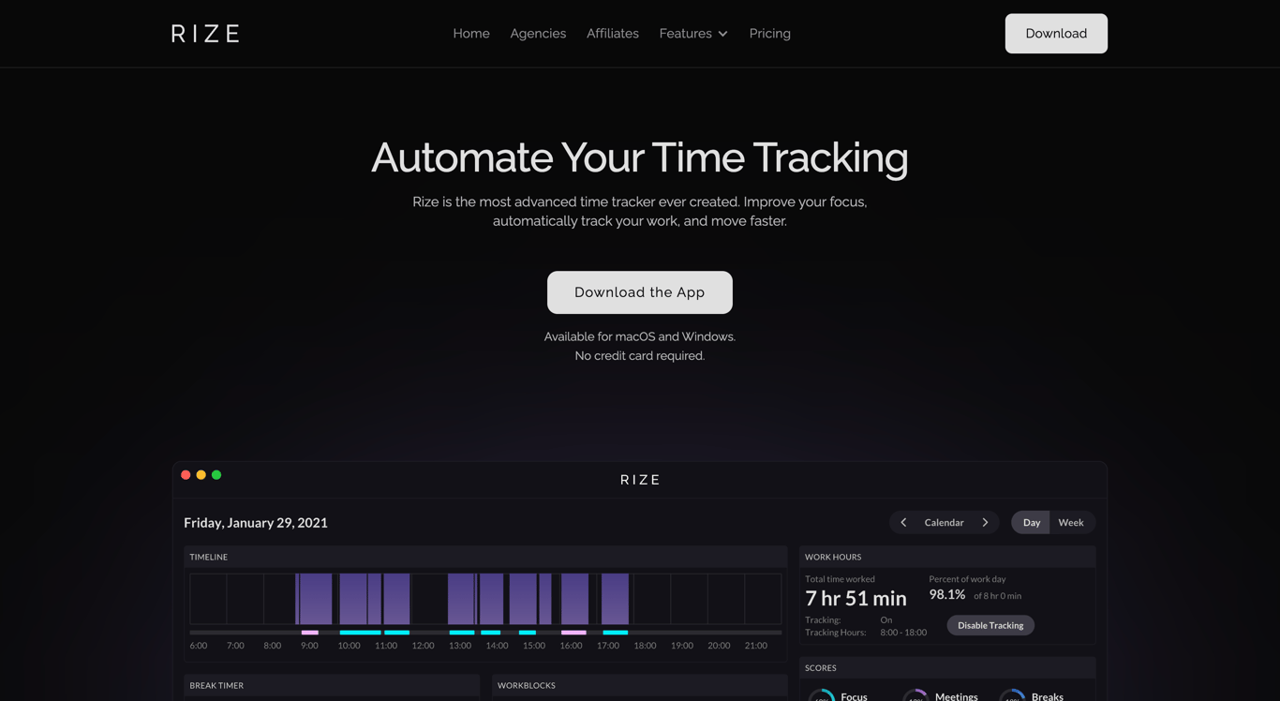This screenshot has height=701, width=1280.
Task: Open the Pricing page
Action: tap(769, 33)
